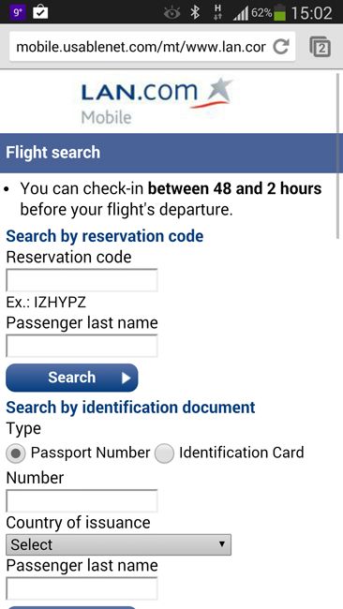The height and width of the screenshot is (609, 343).
Task: Select the Passport Number radio button
Action: [16, 453]
